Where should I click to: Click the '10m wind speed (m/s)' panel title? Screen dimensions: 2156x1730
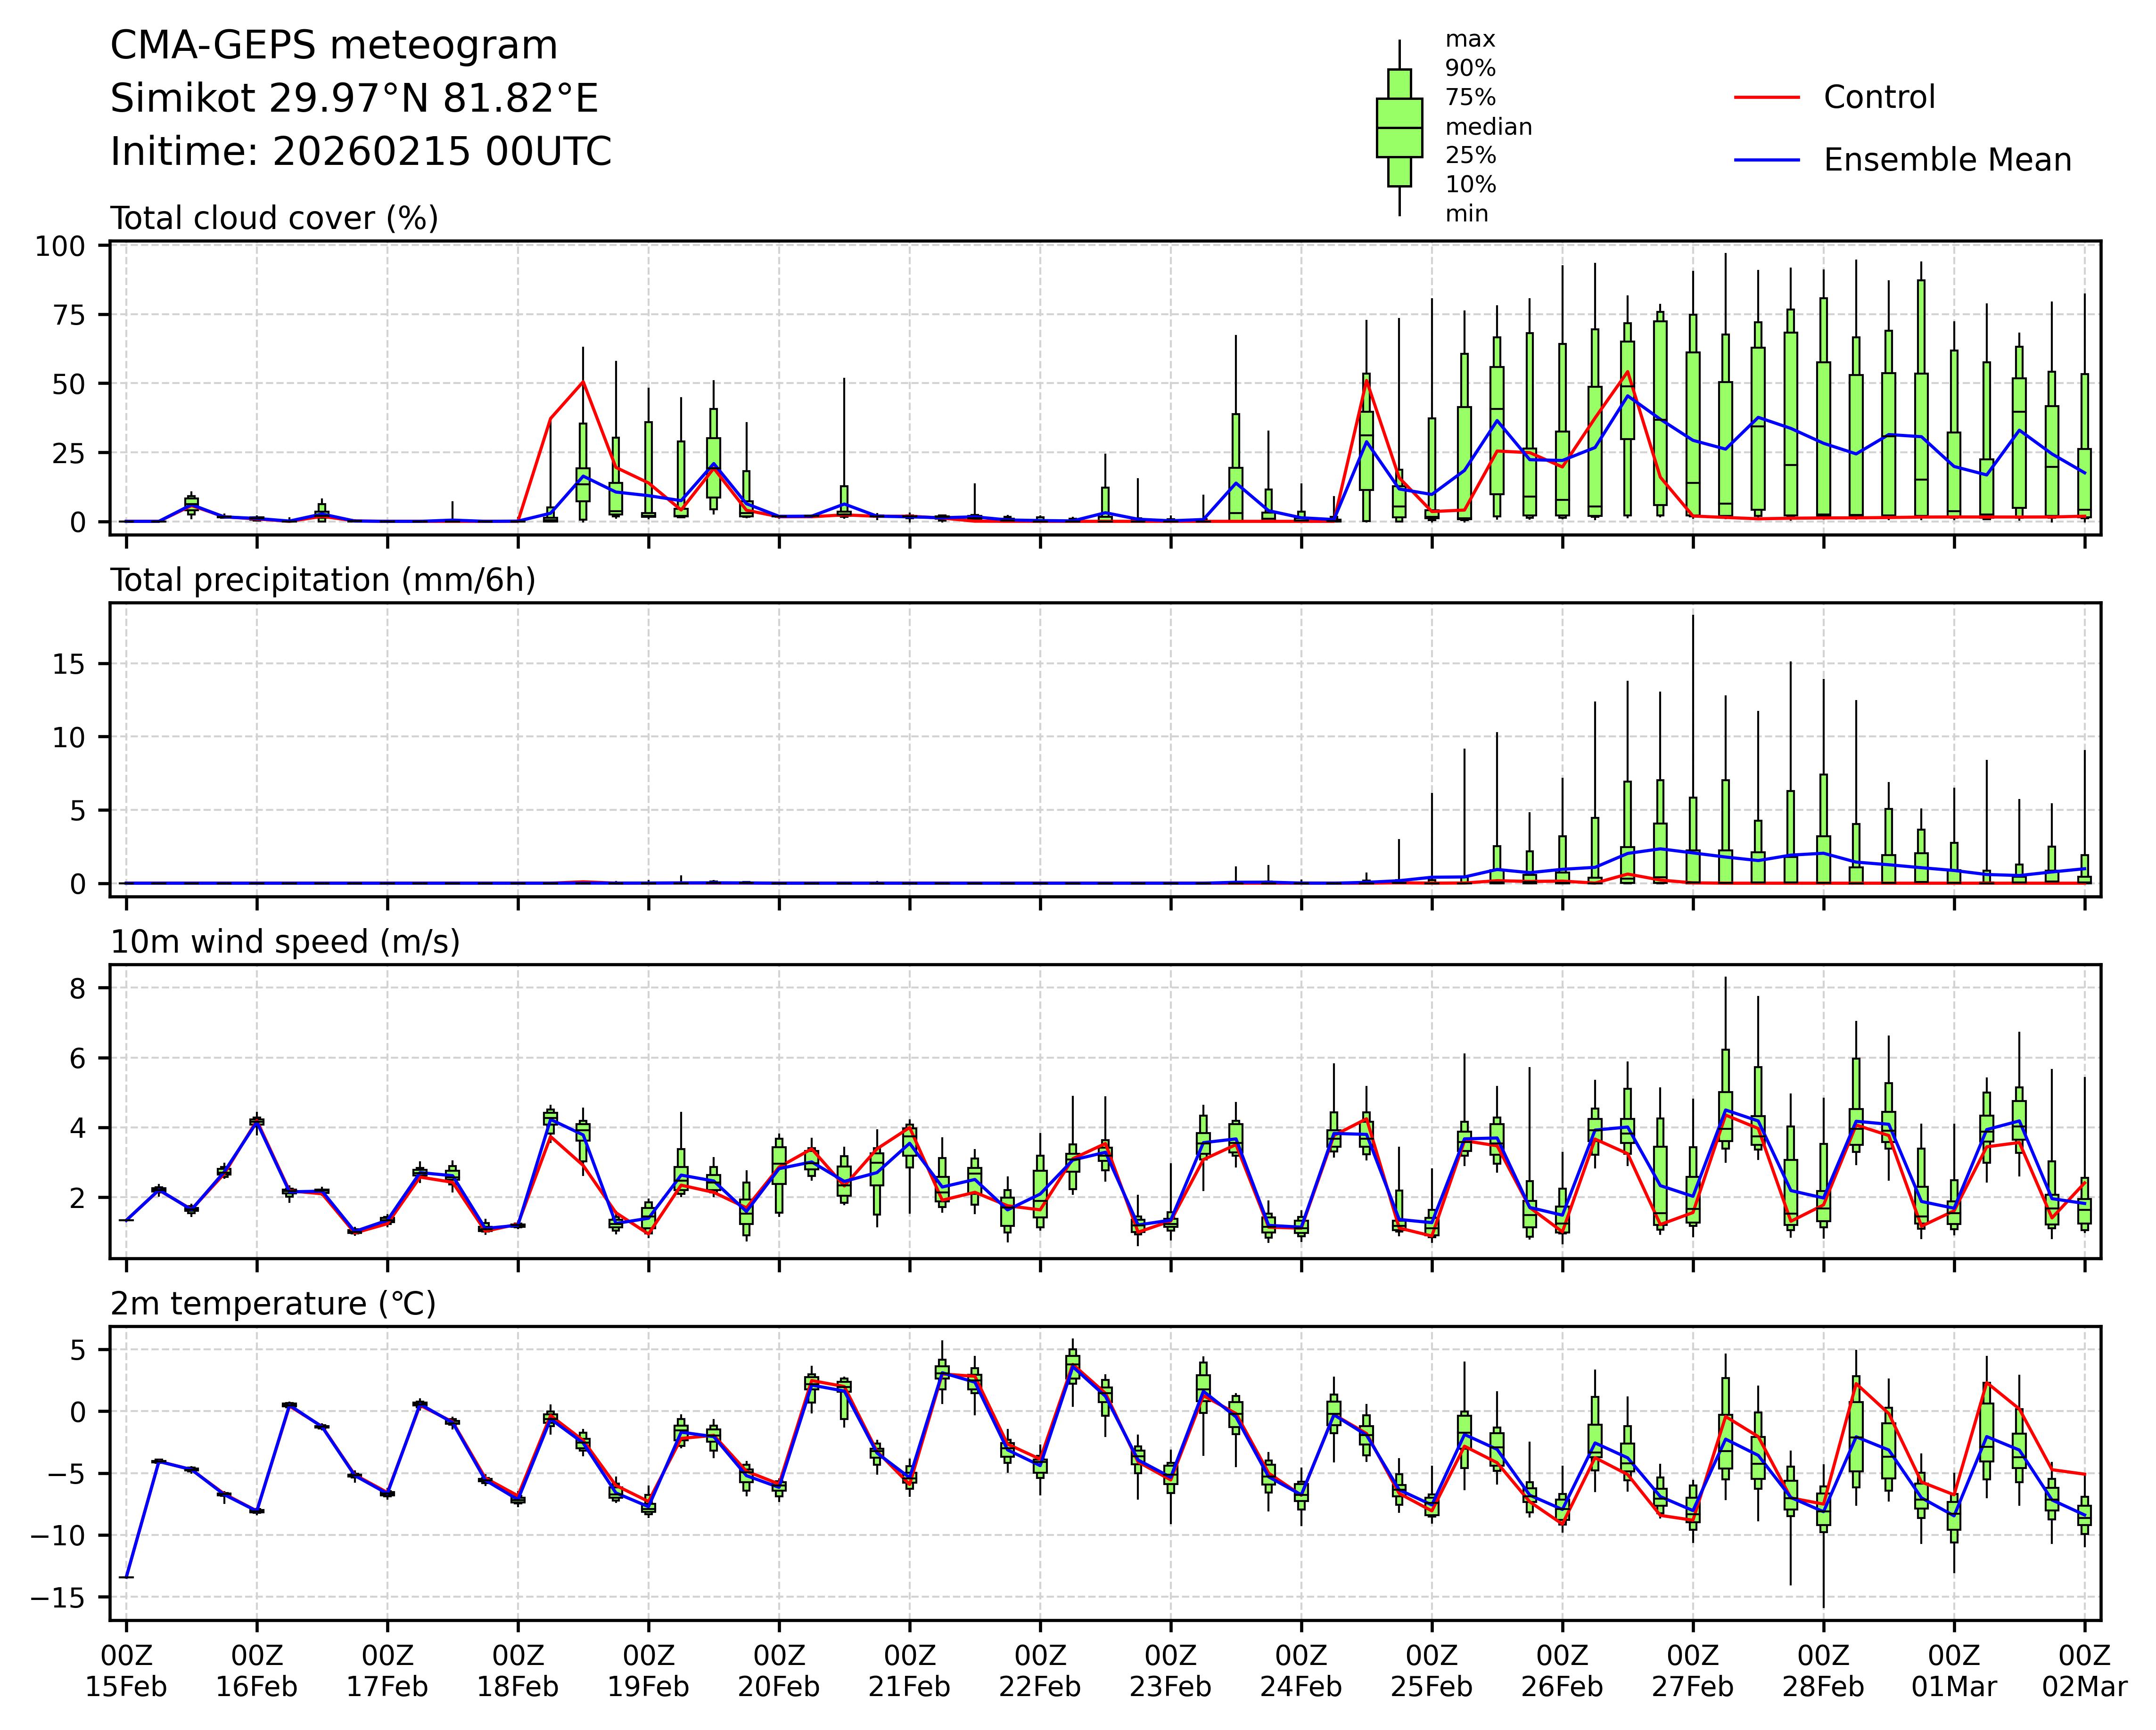tap(285, 941)
